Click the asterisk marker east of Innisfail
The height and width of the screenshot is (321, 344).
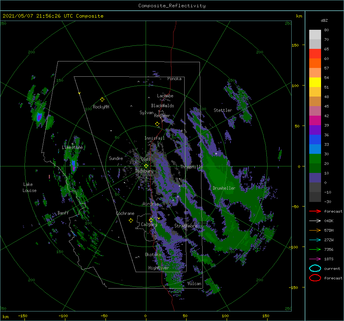pyautogui.click(x=182, y=131)
